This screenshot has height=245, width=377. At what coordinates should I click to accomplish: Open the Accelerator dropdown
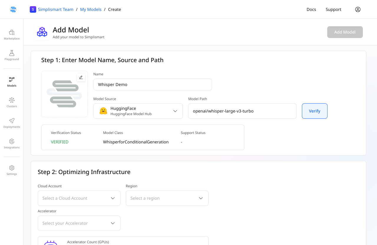coord(79,223)
